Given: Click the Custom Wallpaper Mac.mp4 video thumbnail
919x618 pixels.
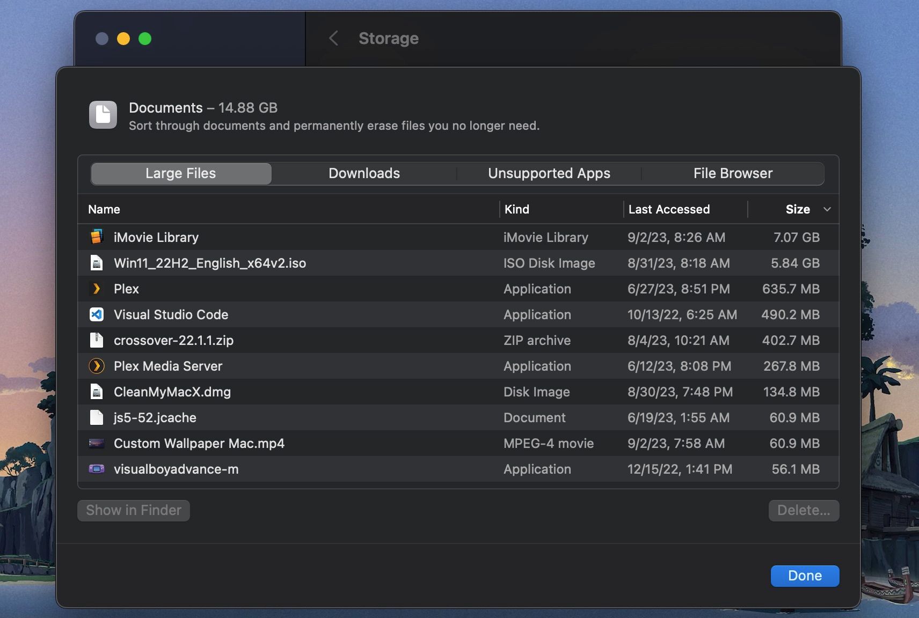Looking at the screenshot, I should click(97, 443).
